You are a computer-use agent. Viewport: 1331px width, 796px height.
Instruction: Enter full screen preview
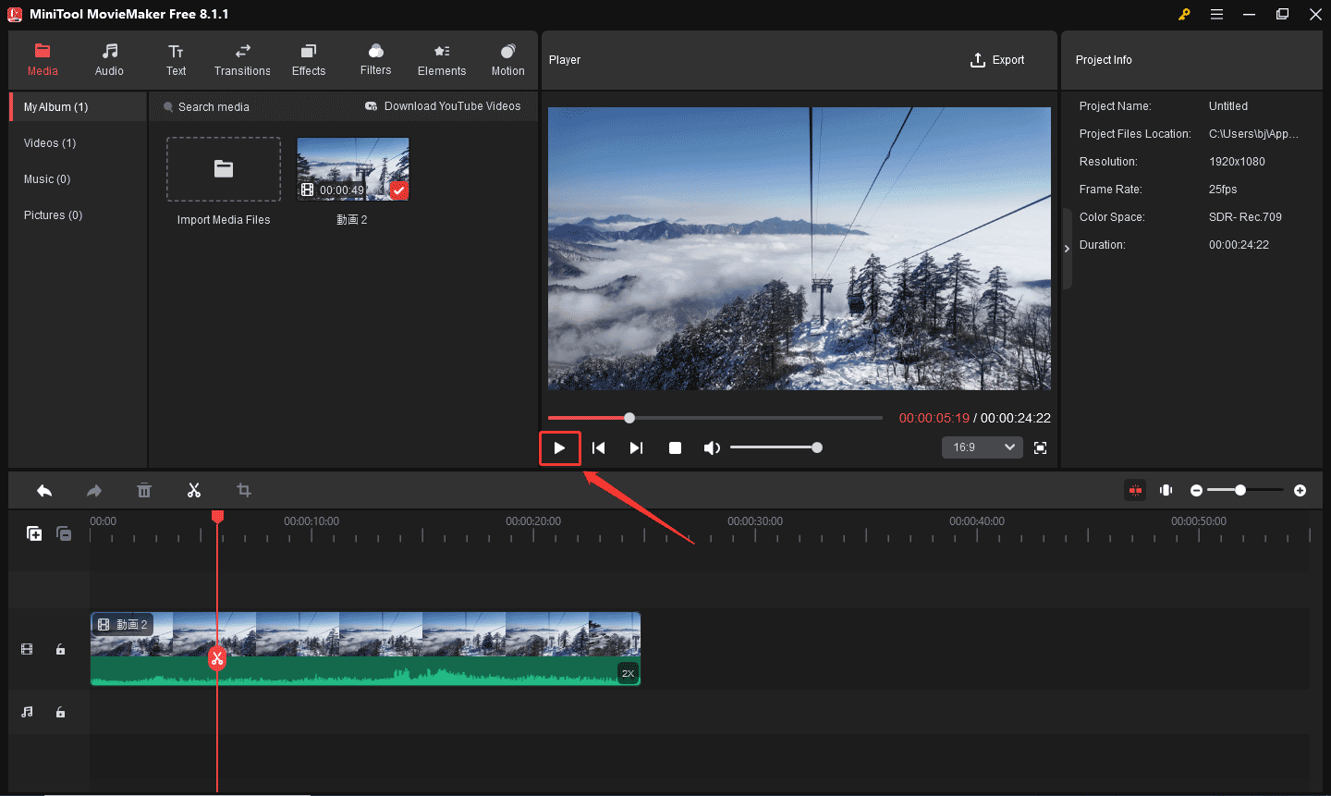(x=1040, y=447)
